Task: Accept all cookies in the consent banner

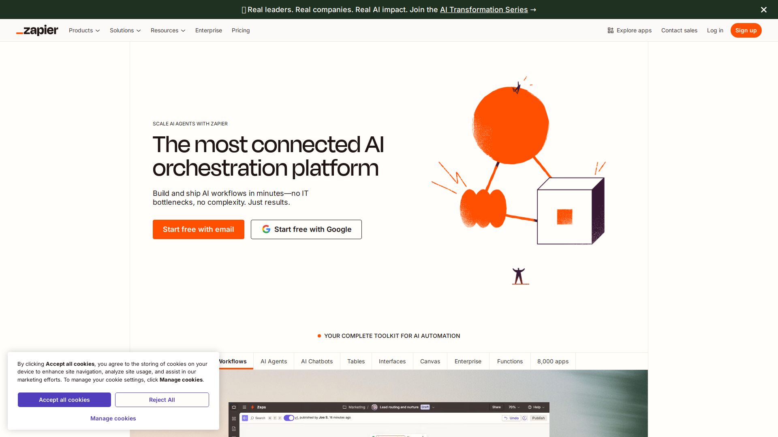Action: (x=64, y=400)
